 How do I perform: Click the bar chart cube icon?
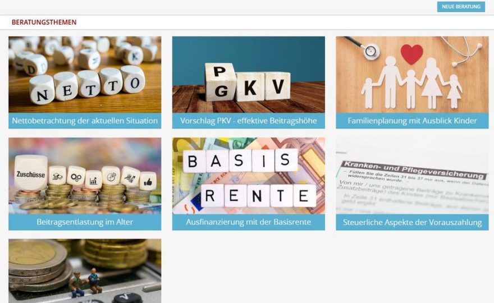(93, 180)
